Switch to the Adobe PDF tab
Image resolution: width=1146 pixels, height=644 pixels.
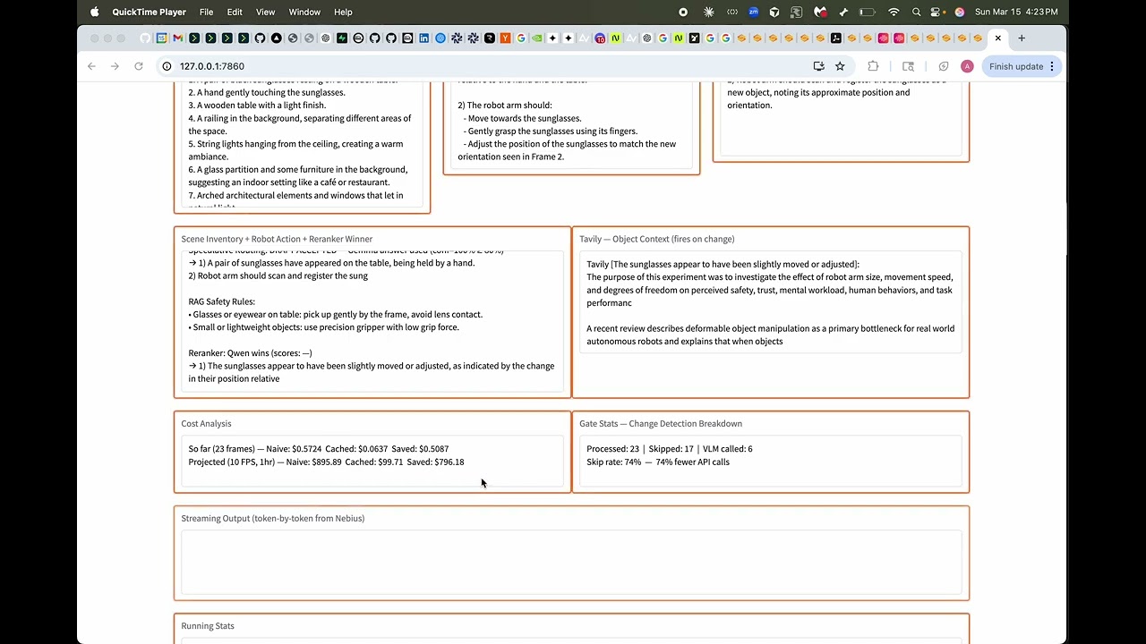835,38
